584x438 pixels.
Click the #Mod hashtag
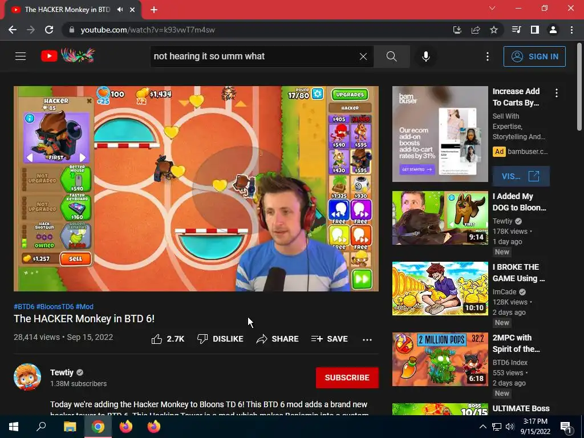point(84,306)
